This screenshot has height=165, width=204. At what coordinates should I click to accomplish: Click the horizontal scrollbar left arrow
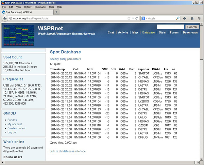tap(2, 162)
